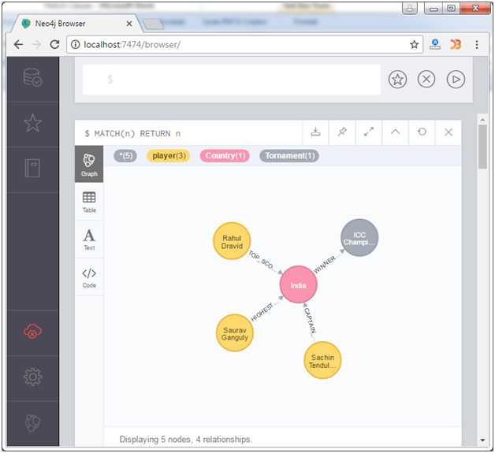Viewport: 495px width, 453px height.
Task: Select the India node
Action: pyautogui.click(x=298, y=285)
